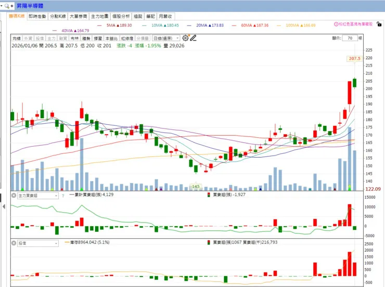Switch to the 個股分析 tab
This screenshot has height=287, width=385.
point(121,16)
